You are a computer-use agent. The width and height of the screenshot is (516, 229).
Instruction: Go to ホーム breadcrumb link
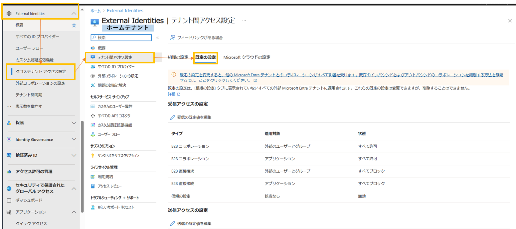95,11
